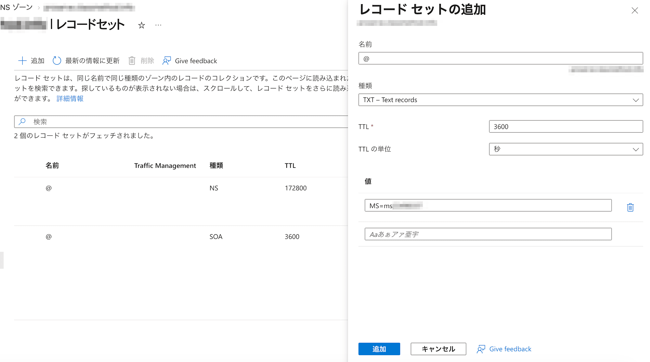Click the feedback icon at the panel bottom

[x=481, y=349]
